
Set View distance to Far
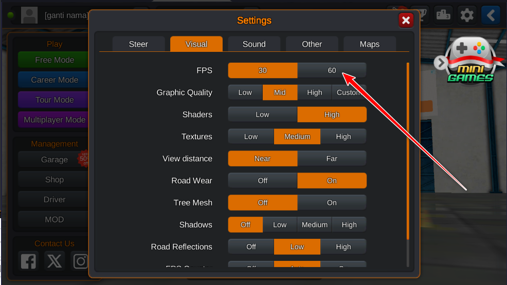pyautogui.click(x=332, y=159)
